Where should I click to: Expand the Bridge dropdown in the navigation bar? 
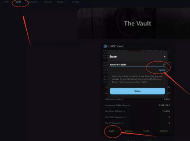pyautogui.click(x=61, y=2)
